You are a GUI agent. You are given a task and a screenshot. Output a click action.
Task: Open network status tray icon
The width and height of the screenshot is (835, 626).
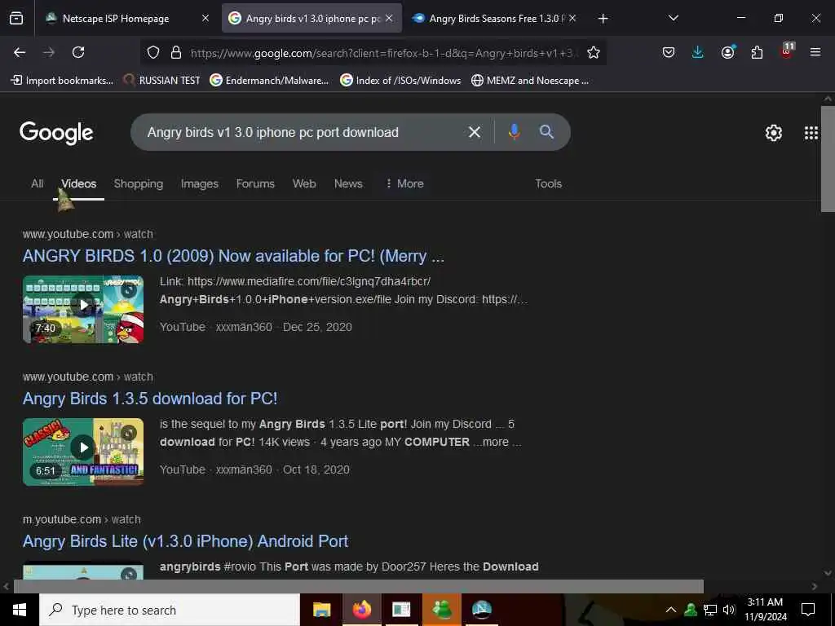coord(710,610)
